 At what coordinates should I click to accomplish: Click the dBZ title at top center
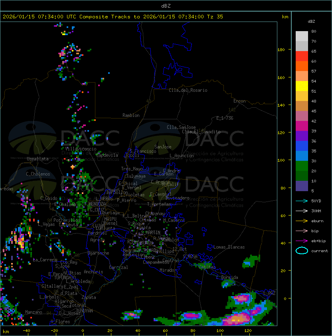coord(166,6)
